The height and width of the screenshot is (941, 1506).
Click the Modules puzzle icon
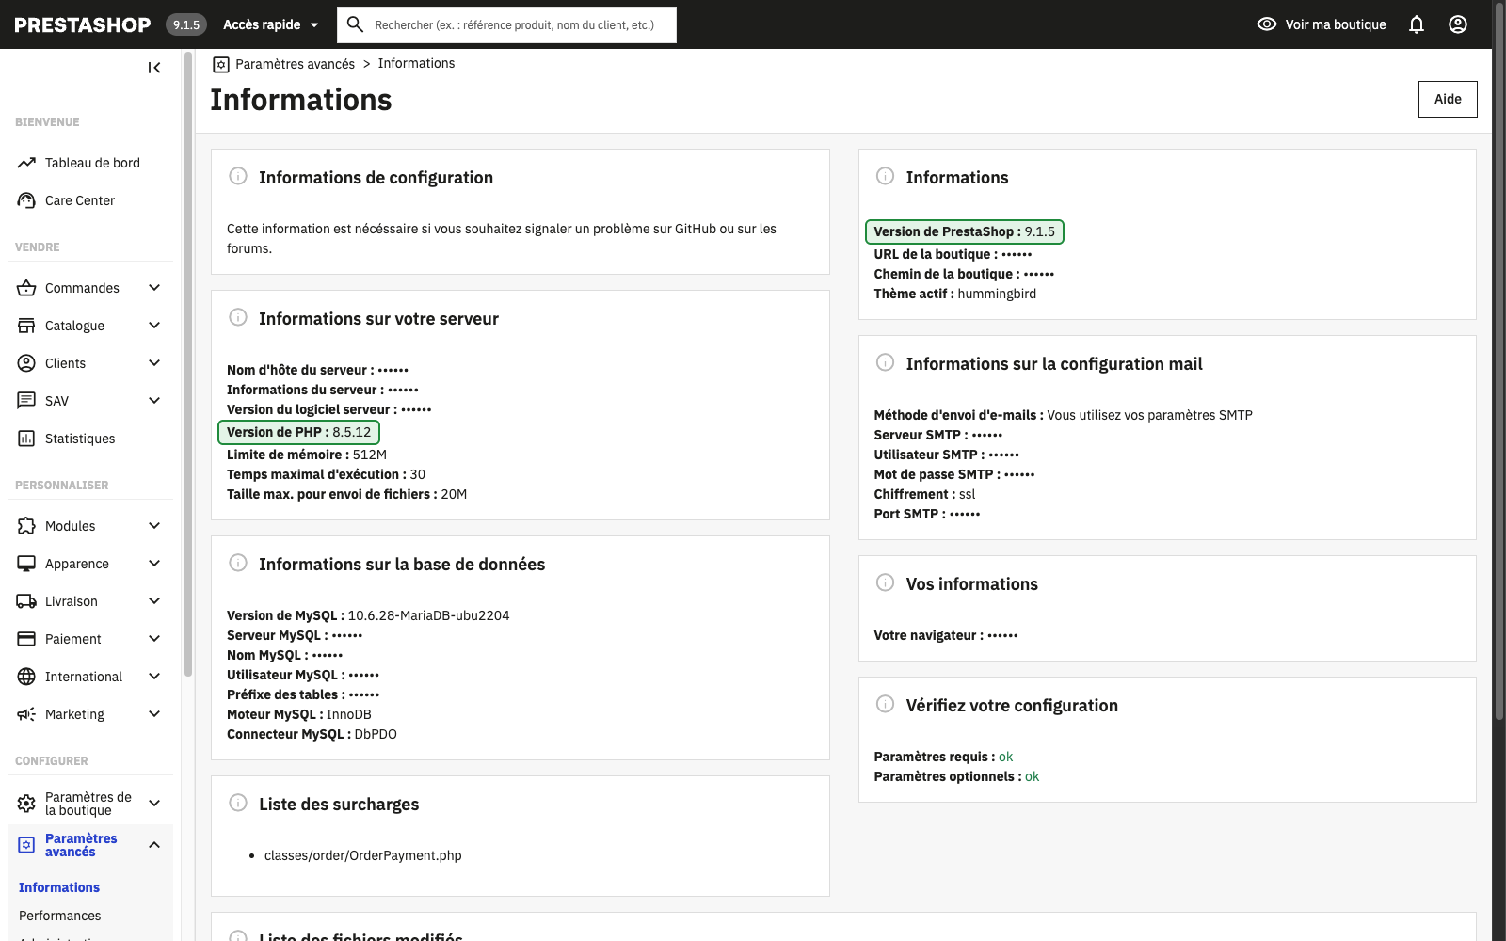click(x=26, y=526)
